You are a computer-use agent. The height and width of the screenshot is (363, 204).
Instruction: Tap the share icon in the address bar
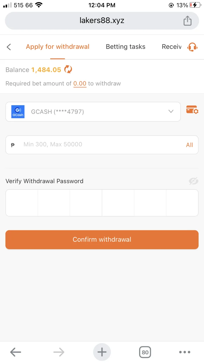187,21
